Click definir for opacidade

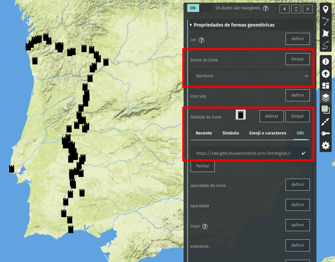297,205
